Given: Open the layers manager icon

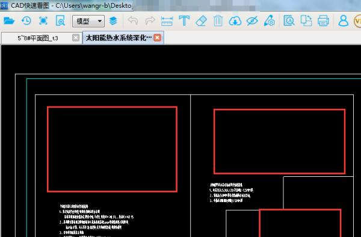Looking at the screenshot, I should (x=113, y=21).
